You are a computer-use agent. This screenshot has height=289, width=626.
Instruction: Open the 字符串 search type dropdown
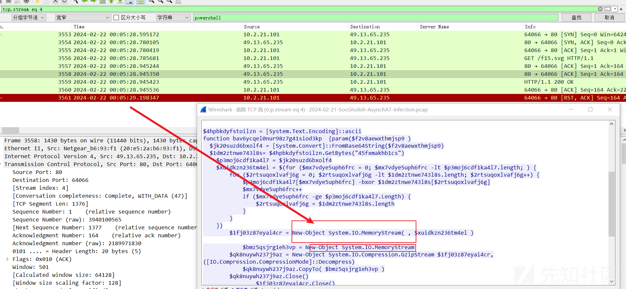coord(173,17)
